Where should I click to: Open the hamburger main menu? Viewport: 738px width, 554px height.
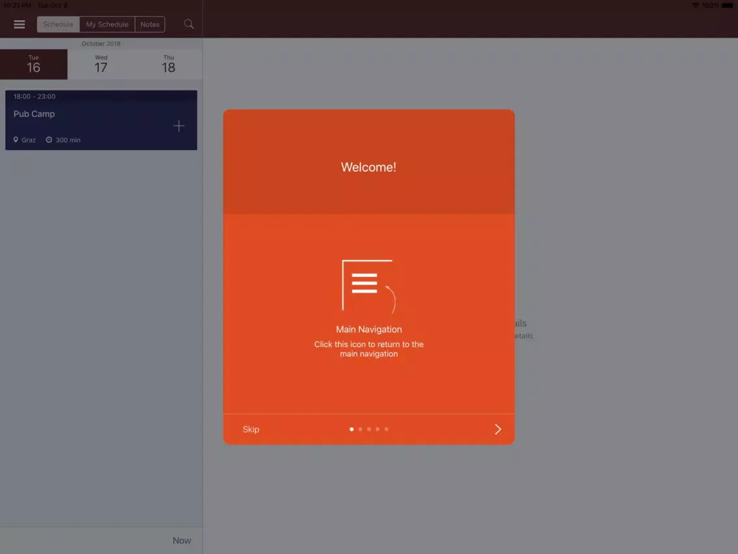[19, 24]
